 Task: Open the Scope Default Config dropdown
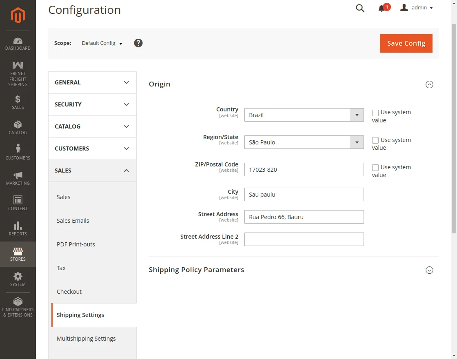pyautogui.click(x=102, y=43)
